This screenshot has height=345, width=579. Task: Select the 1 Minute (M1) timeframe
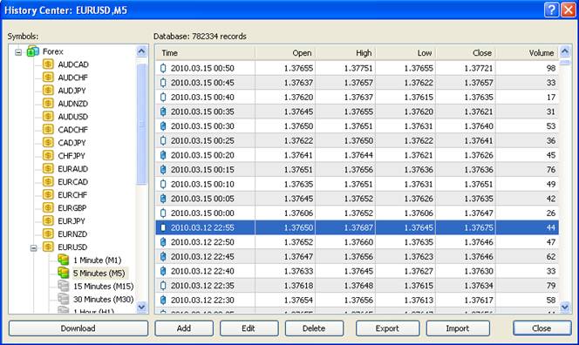pyautogui.click(x=98, y=260)
